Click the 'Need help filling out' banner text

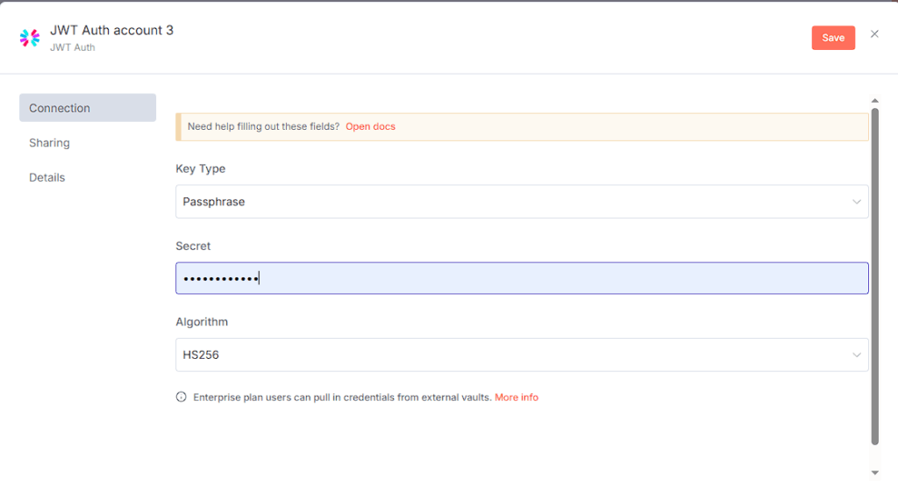(263, 126)
